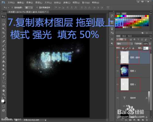Image resolution: width=153 pixels, height=122 pixels.
Task: Click the white foreground color swatch
Action: pos(3,101)
